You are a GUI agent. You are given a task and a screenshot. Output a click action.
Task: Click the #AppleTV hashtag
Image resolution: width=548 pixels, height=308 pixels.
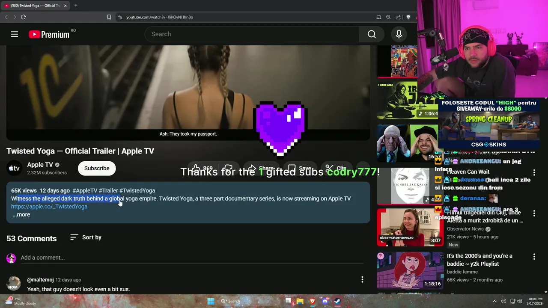(x=85, y=190)
